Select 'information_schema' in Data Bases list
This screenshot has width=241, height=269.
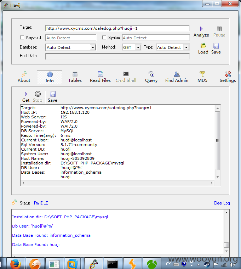click(81, 172)
